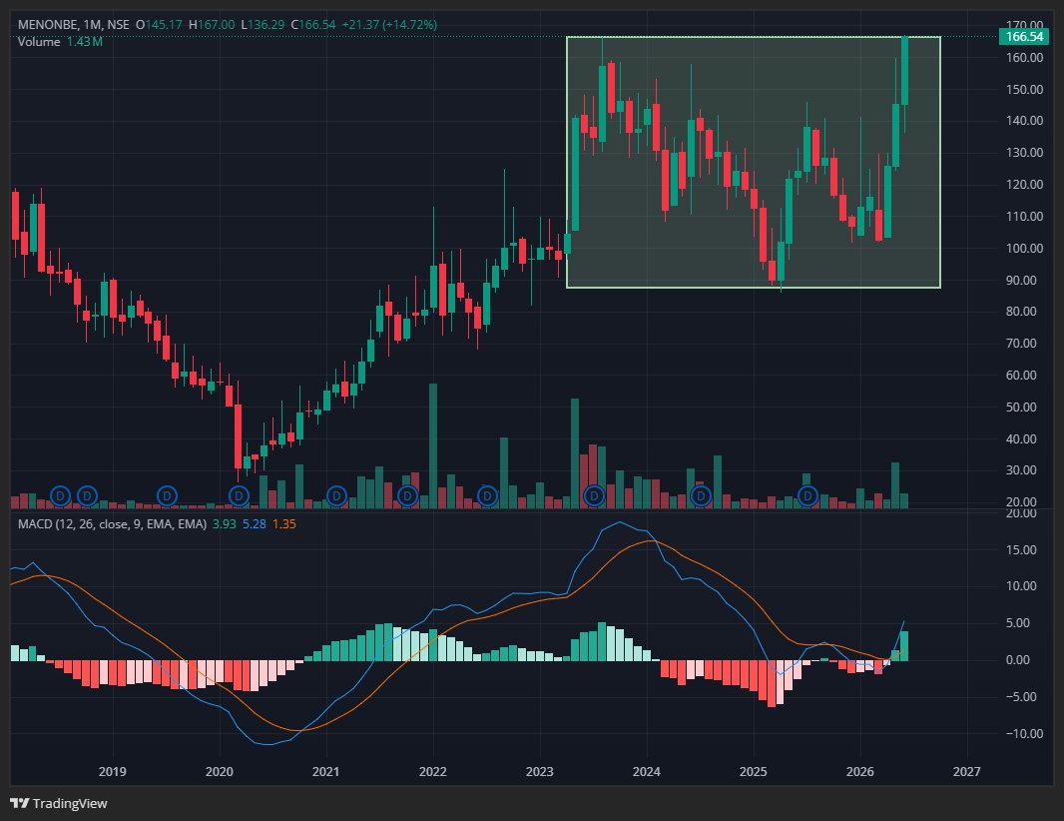
Task: Click the change value +21.37 (+14.72%)
Action: coord(389,24)
